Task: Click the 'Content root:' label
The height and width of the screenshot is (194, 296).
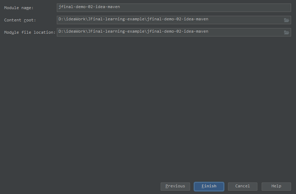Action: [x=20, y=20]
